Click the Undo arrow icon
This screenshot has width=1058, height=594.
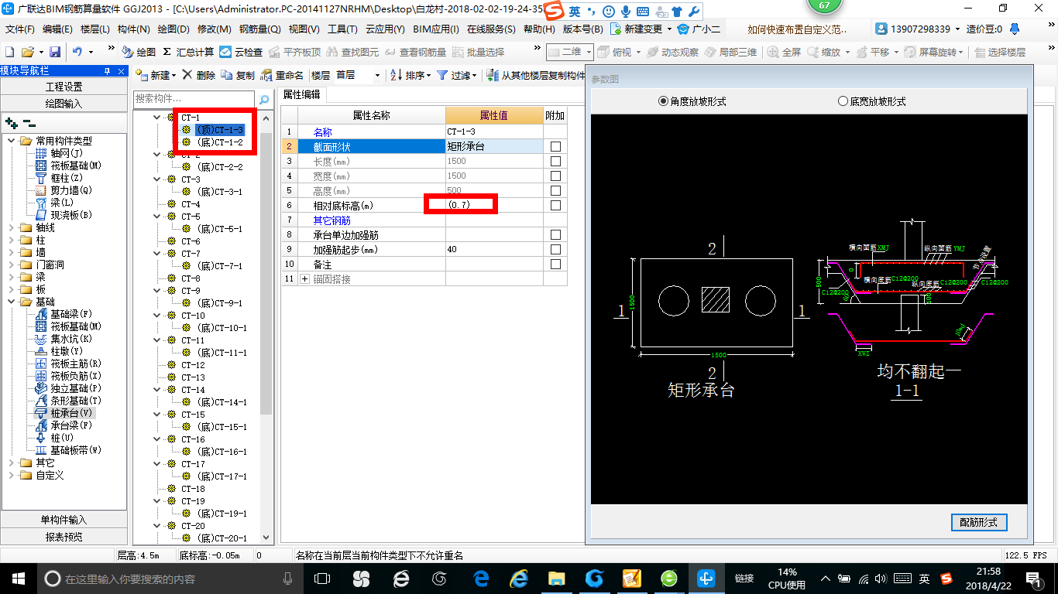tap(77, 52)
